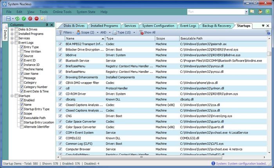This screenshot has height=168, width=274.
Task: Open the File menu
Action: (x=9, y=12)
